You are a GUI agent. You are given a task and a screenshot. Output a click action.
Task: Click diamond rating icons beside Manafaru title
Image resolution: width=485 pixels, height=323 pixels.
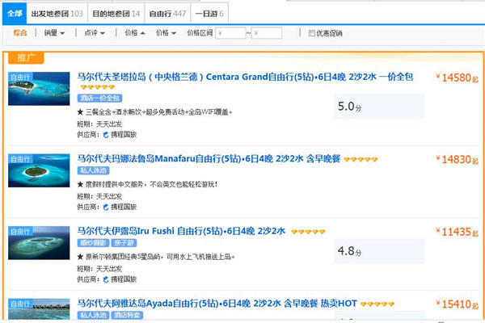tap(360, 161)
